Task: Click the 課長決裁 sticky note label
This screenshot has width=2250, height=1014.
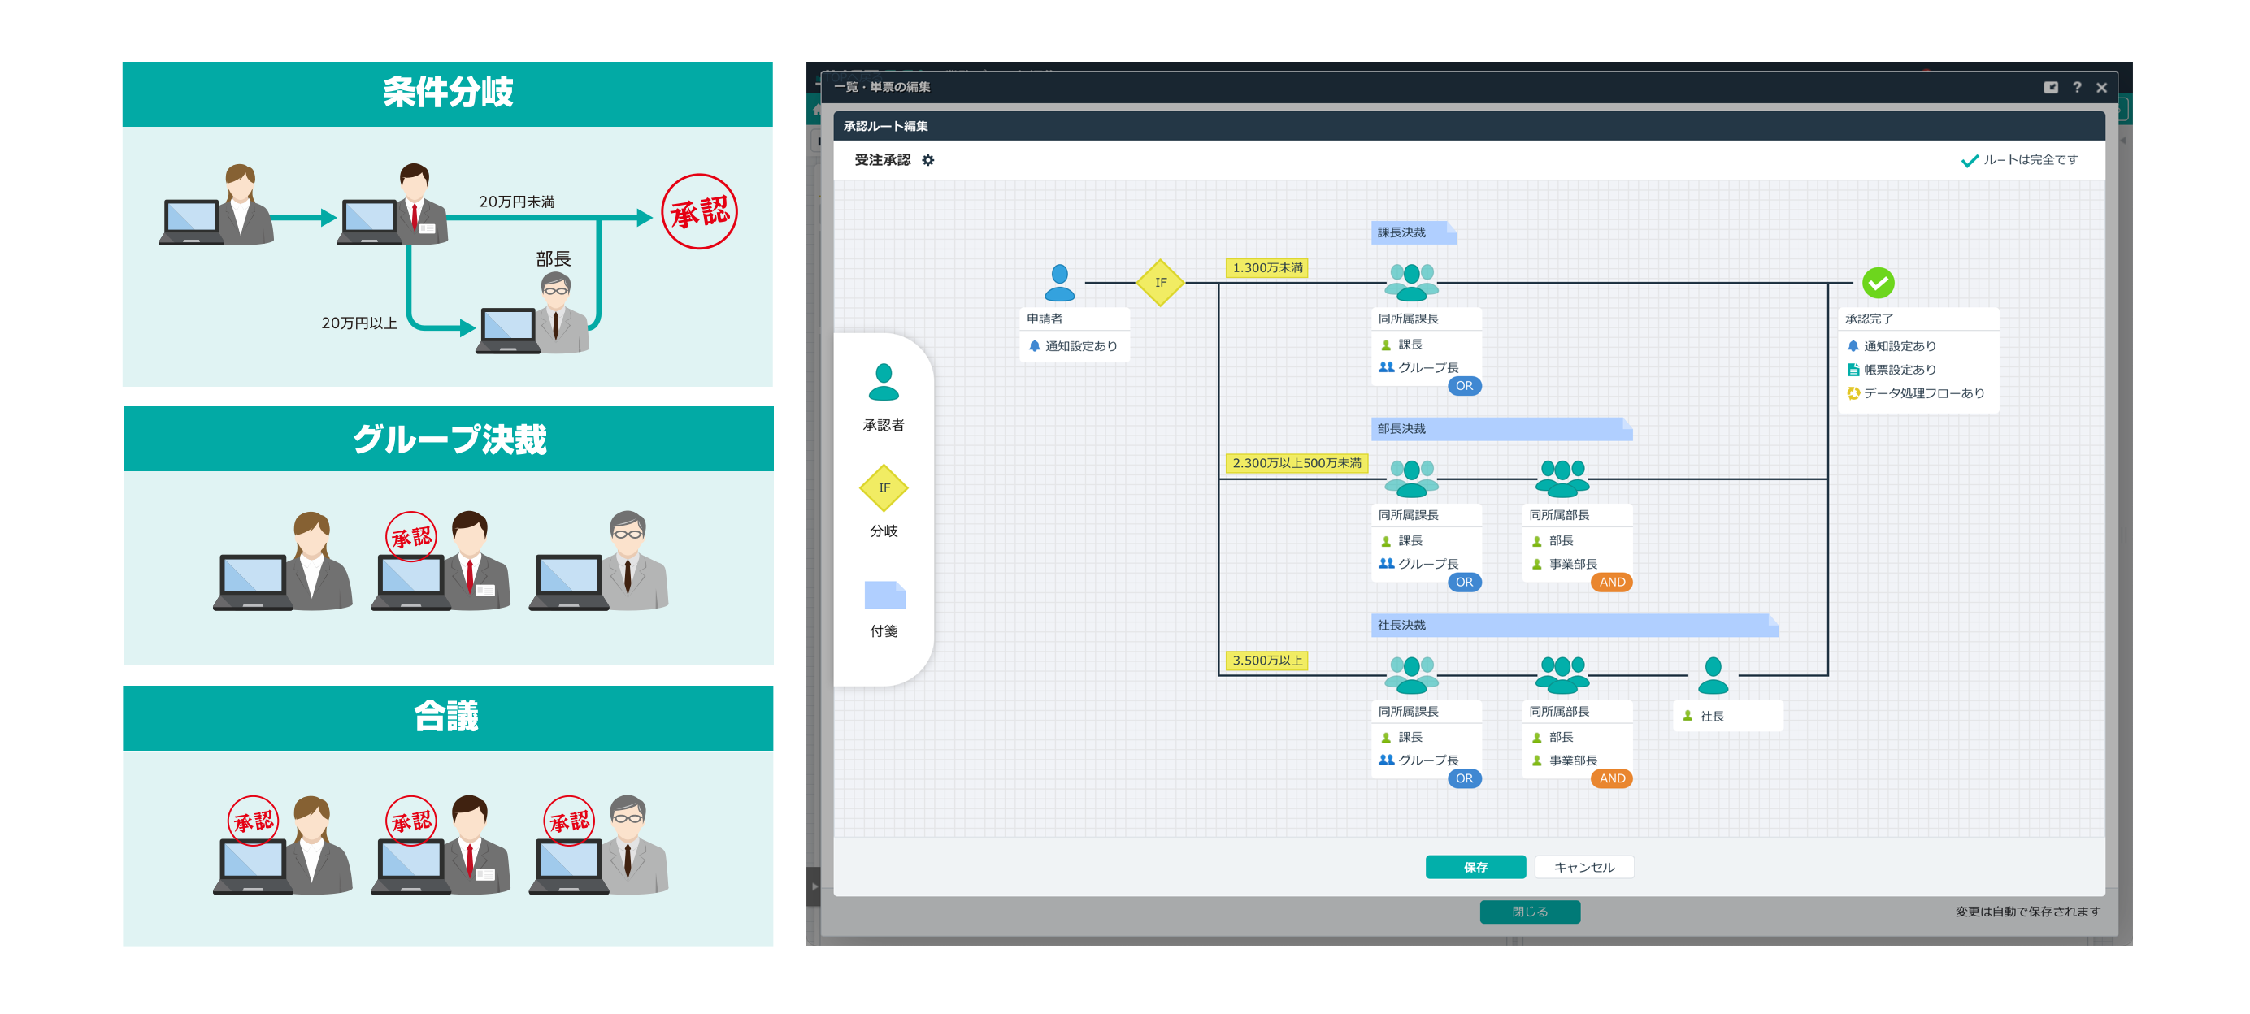Action: click(x=1413, y=232)
